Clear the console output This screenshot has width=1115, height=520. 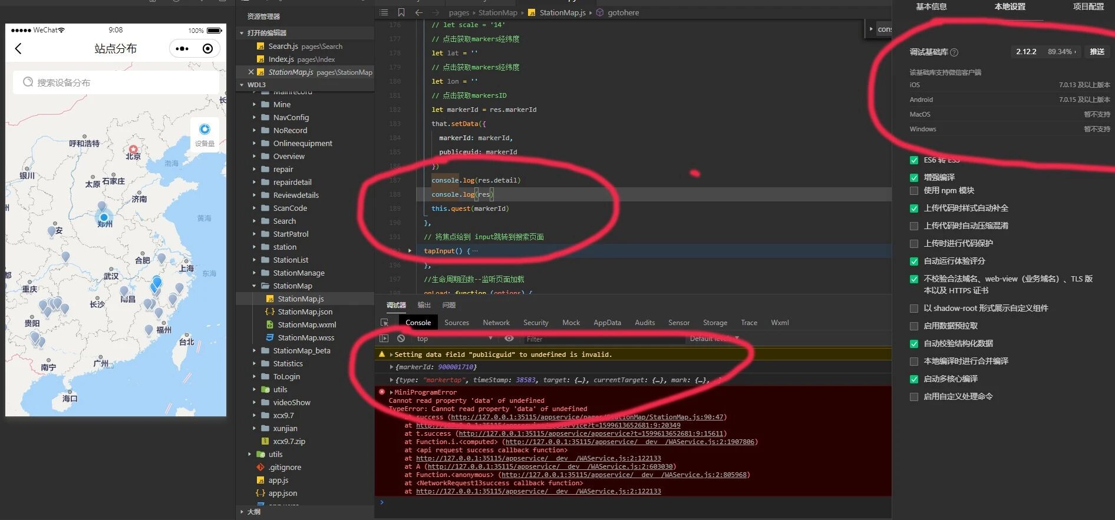point(401,339)
